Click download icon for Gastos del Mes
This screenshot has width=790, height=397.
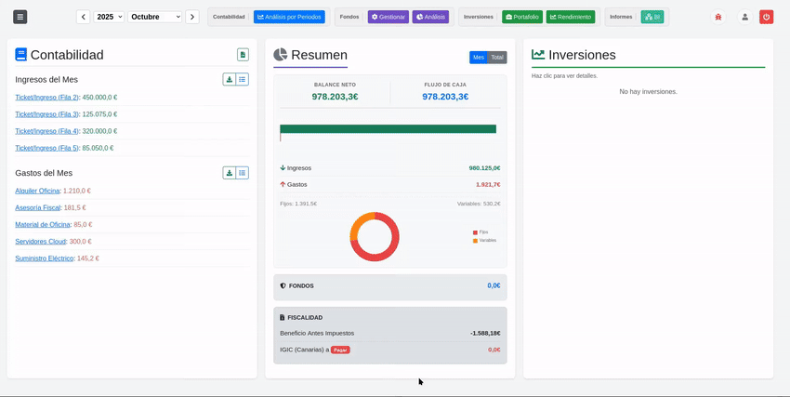(x=230, y=173)
